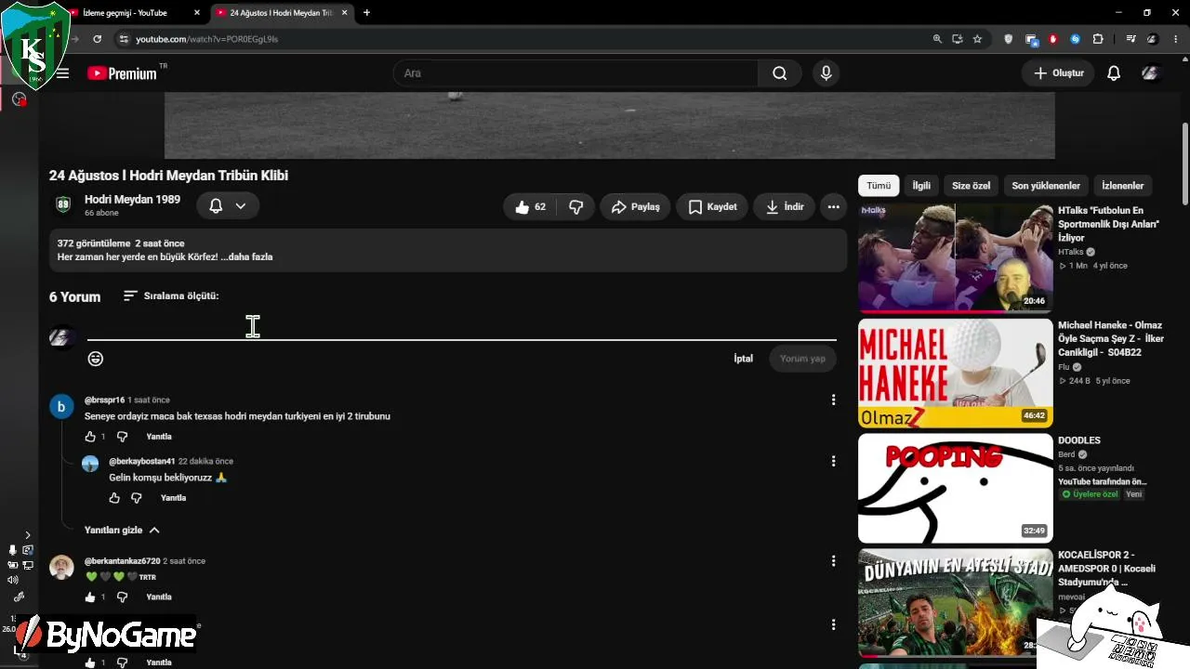Screen dimensions: 1190x669
Task: Expand description with ...daha fazla
Action: (x=247, y=257)
